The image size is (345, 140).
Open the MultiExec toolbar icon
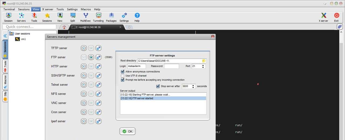point(86,17)
